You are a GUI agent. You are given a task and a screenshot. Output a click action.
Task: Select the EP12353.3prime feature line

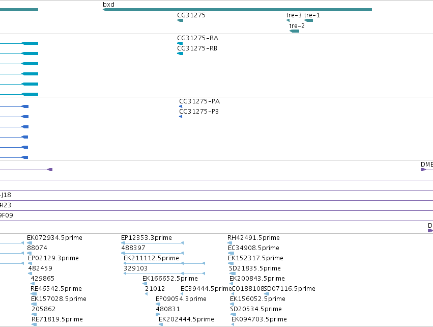tap(153, 243)
